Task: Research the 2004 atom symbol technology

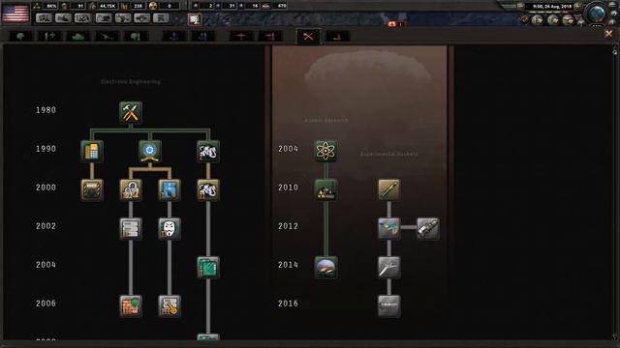Action: (x=325, y=151)
